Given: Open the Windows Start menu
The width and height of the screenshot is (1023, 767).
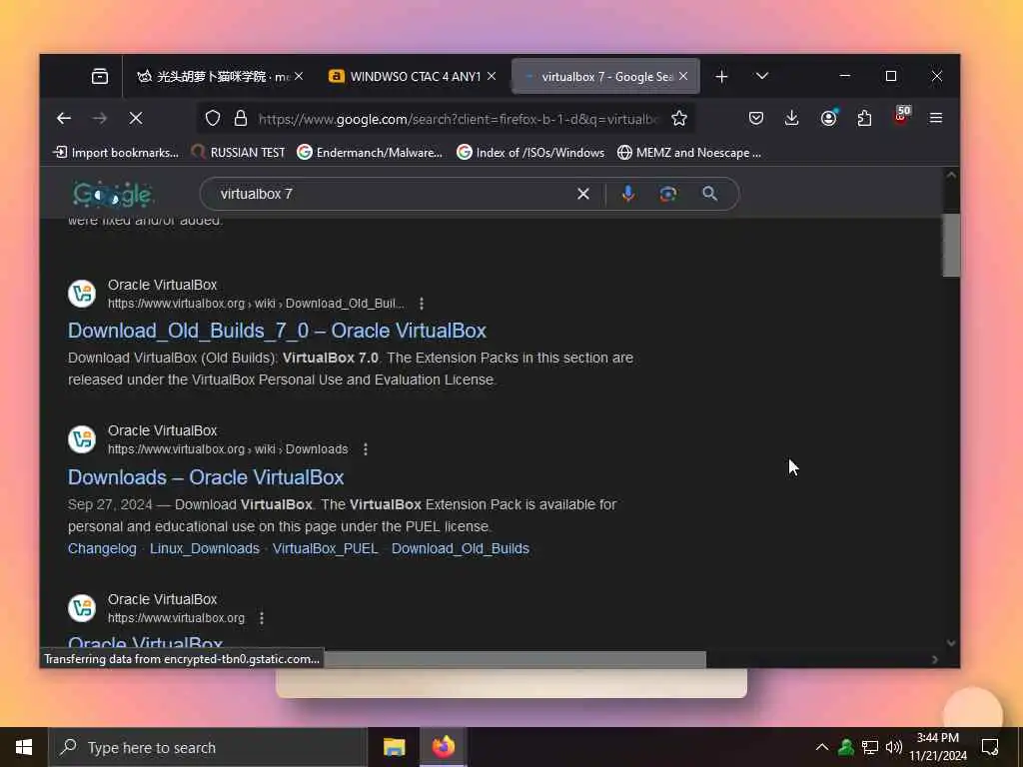Looking at the screenshot, I should [x=24, y=747].
